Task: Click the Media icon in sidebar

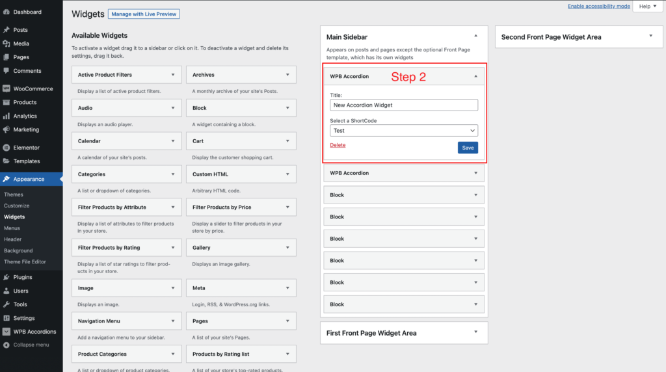Action: [x=7, y=44]
